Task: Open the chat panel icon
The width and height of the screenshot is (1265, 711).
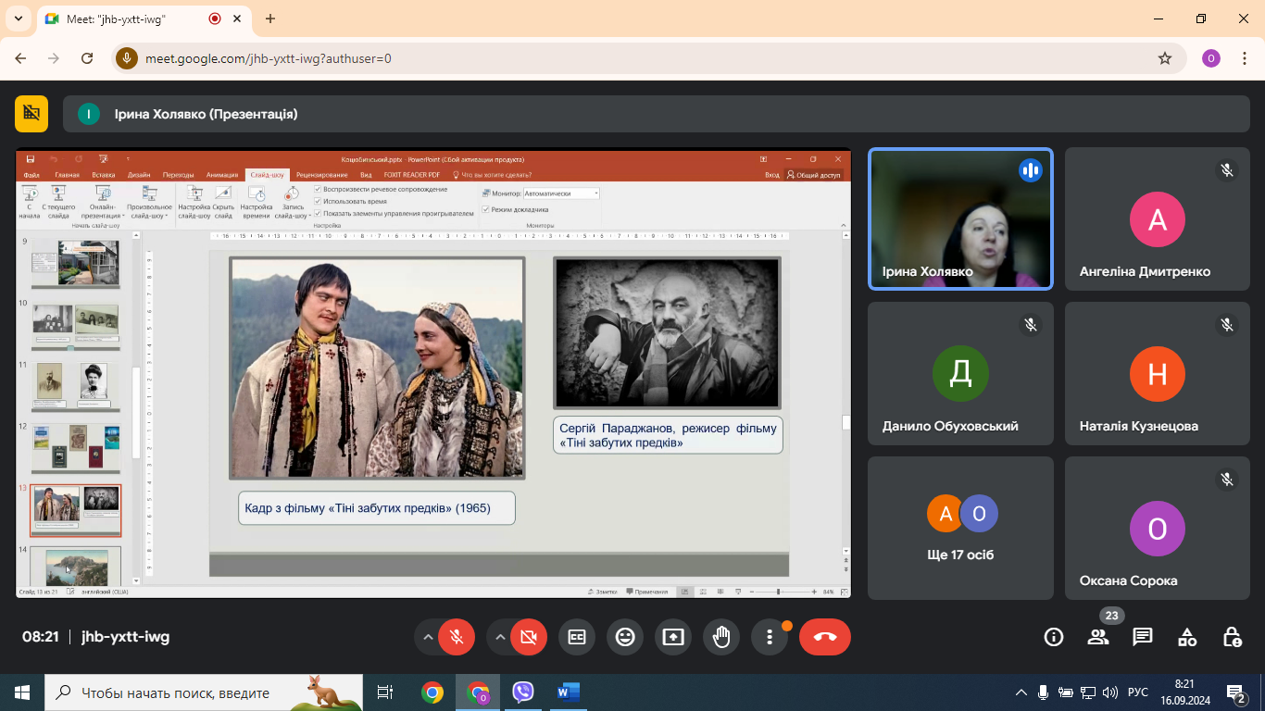Action: coord(1143,637)
